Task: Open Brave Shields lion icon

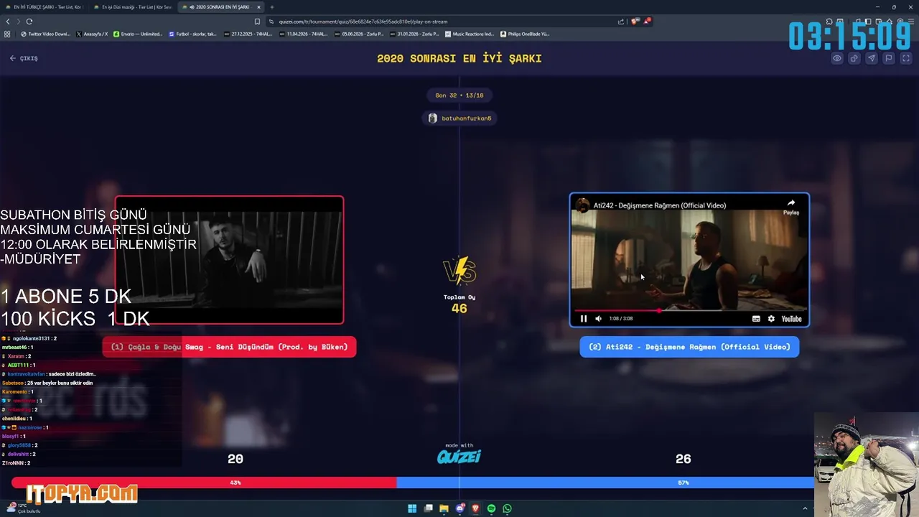Action: pos(635,22)
